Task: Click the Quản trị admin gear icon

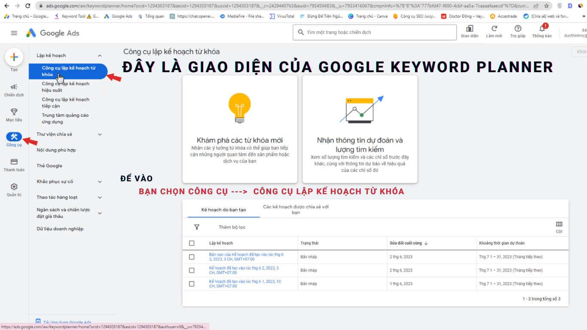Action: pos(14,187)
